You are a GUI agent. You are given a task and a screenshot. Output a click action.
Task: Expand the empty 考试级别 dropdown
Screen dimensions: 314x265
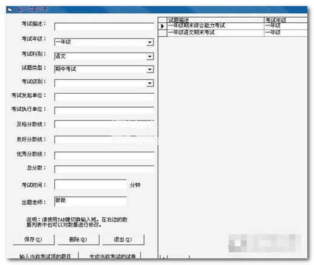150,83
